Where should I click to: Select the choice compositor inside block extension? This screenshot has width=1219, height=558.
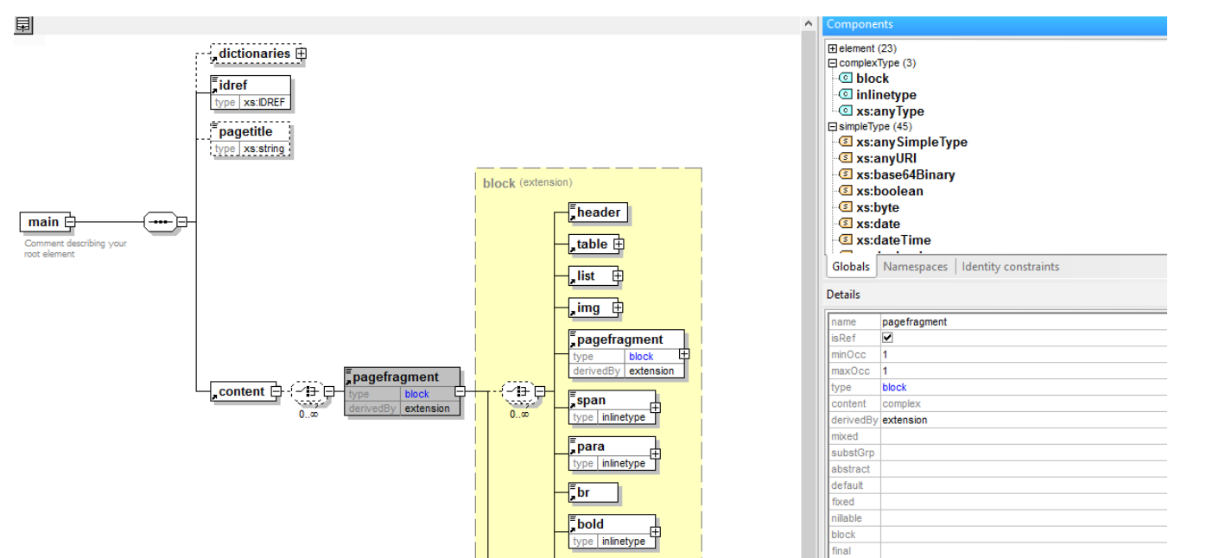point(517,391)
